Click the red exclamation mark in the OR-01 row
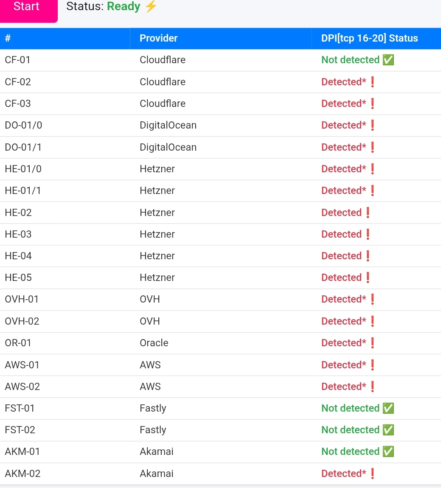Screen dimensions: 441x488 [x=373, y=343]
